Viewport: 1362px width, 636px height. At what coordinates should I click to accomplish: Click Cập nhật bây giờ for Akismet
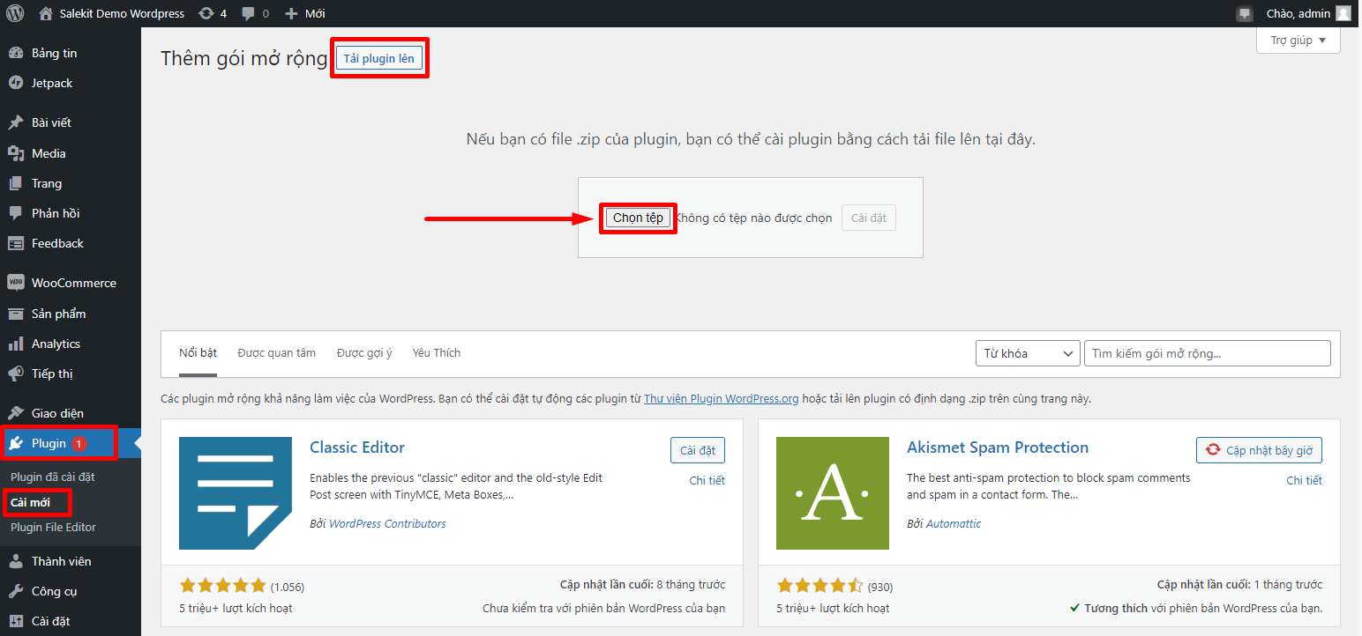[1259, 450]
